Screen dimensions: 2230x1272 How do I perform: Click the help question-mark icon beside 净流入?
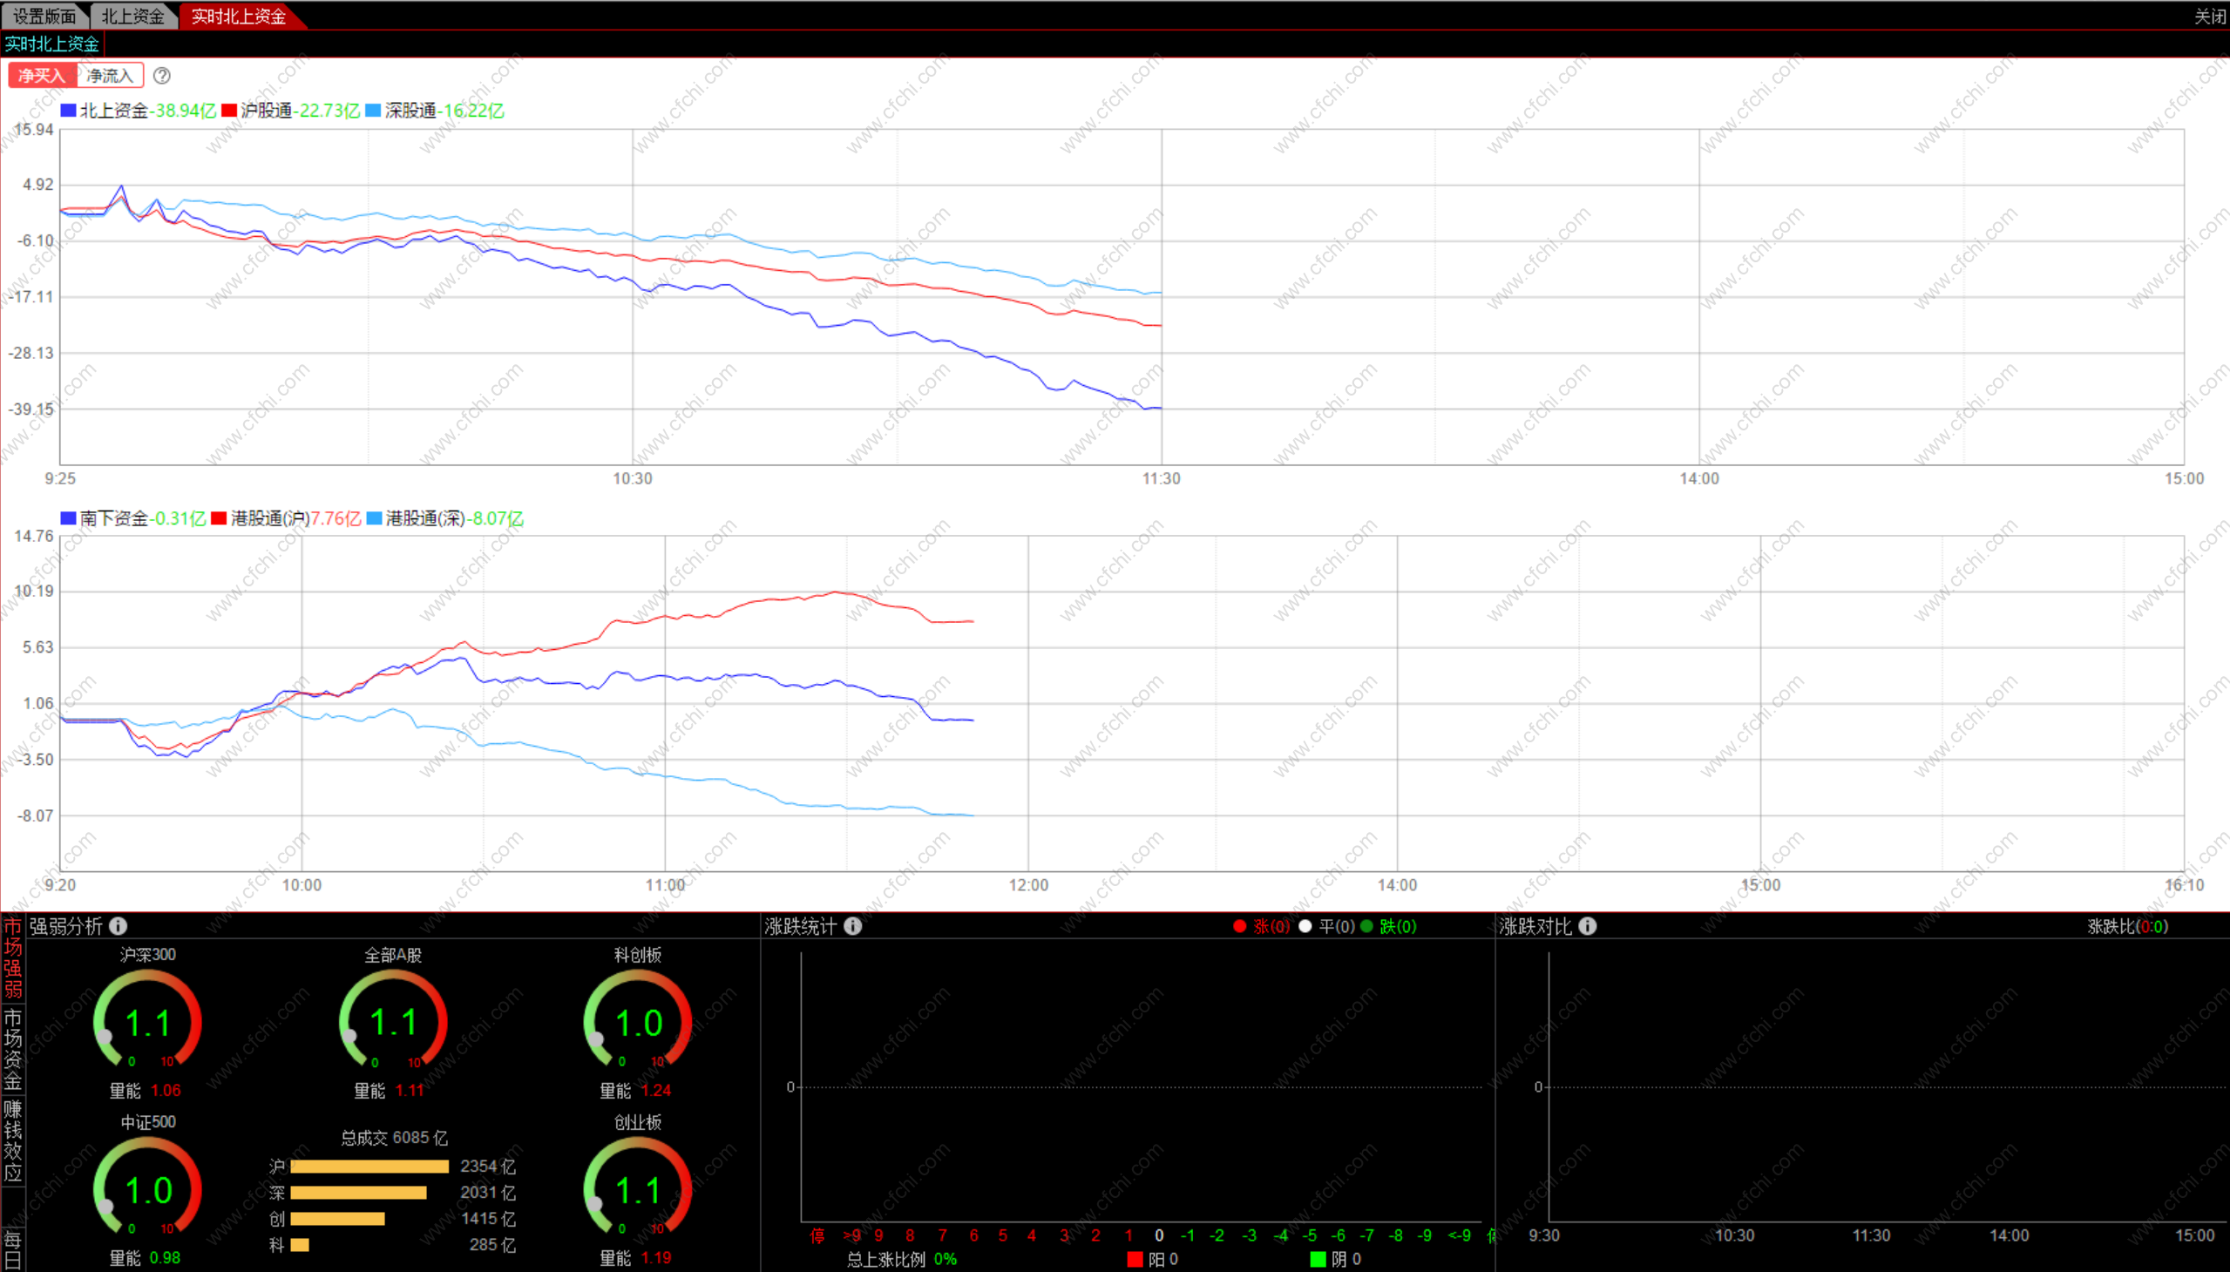(x=162, y=76)
